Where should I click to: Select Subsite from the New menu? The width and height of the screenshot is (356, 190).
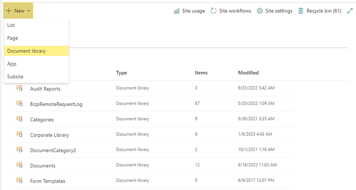(37, 76)
